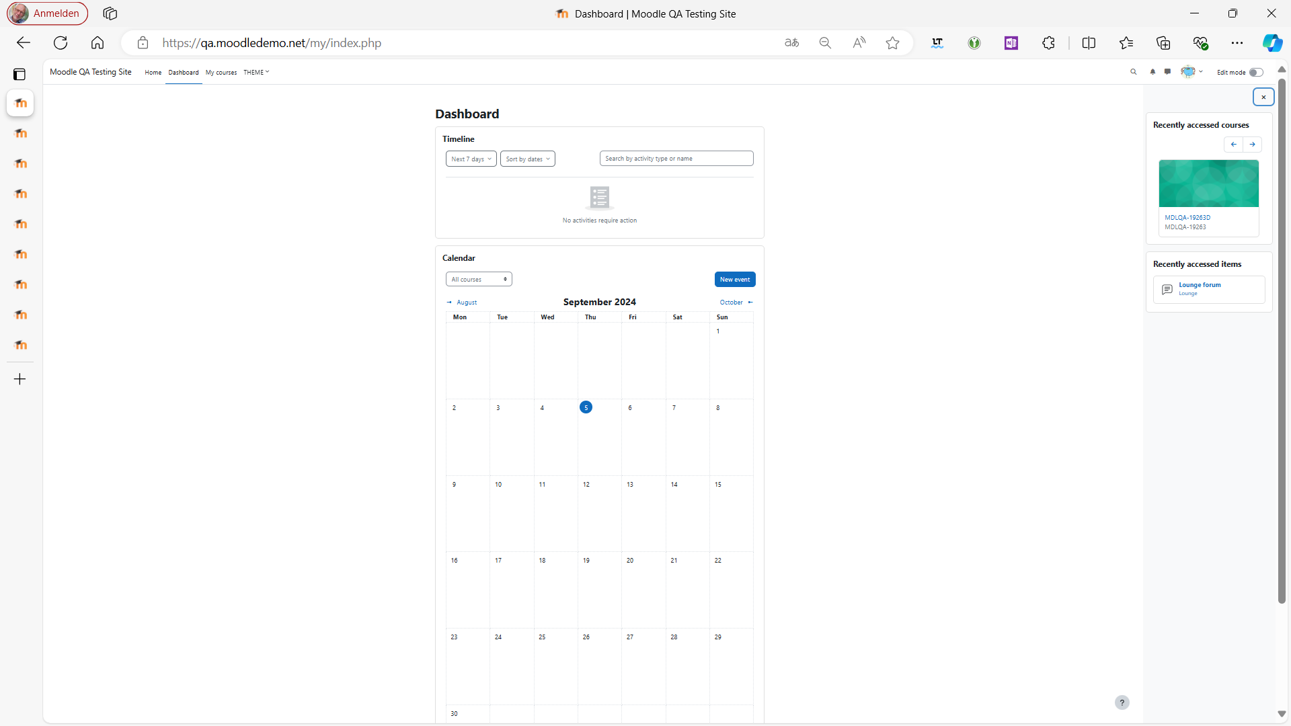Select calendar day 9
The height and width of the screenshot is (726, 1291).
tap(454, 485)
